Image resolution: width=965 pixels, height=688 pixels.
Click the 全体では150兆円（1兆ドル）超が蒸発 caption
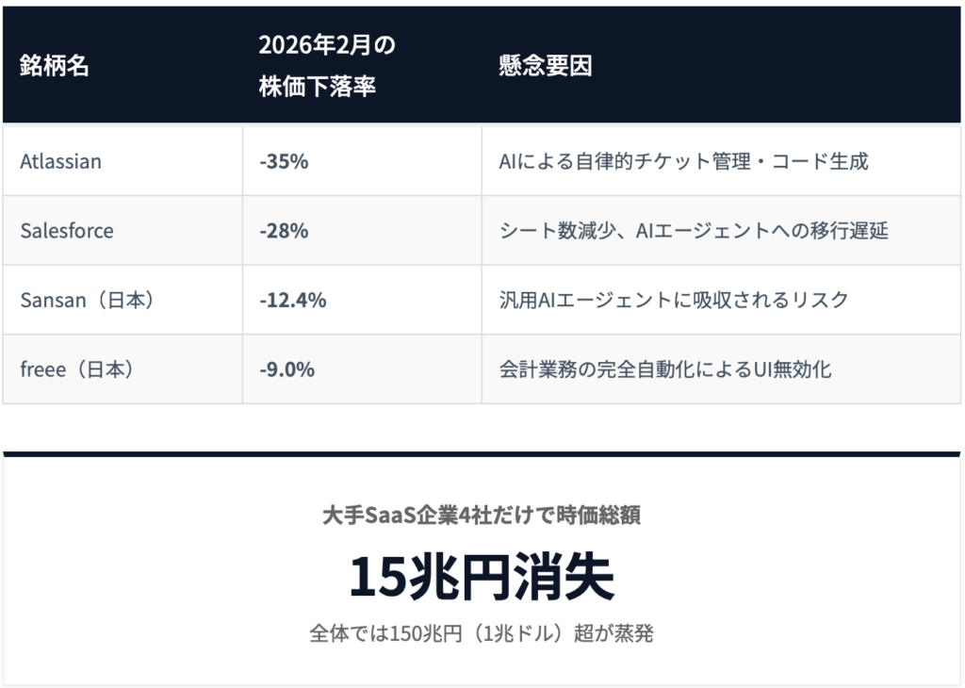[x=482, y=633]
